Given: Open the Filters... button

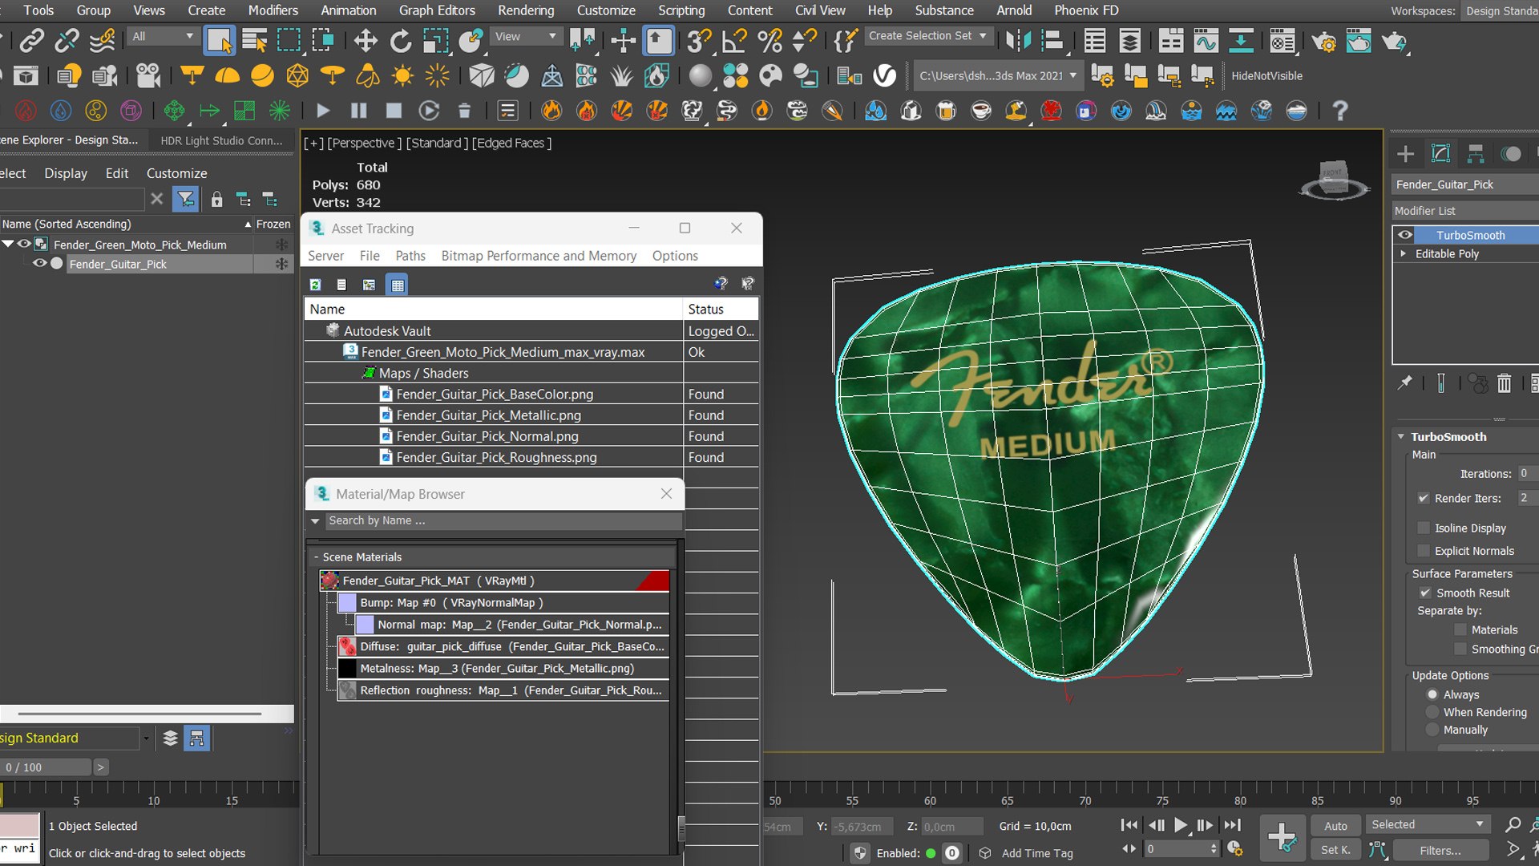Looking at the screenshot, I should point(1440,850).
